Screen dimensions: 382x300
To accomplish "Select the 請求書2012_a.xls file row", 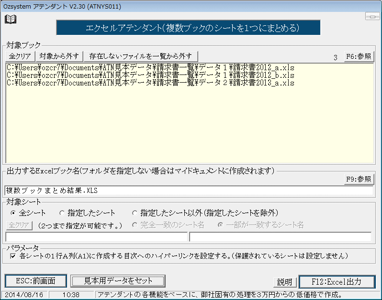I will [151, 67].
